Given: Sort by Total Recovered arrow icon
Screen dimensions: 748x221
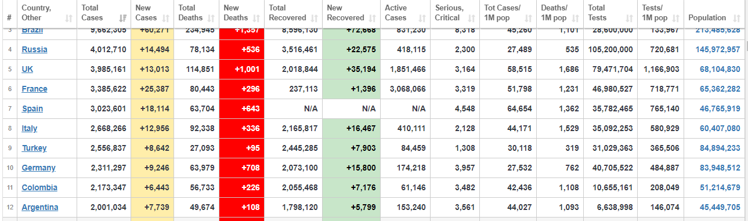Looking at the screenshot, I should [x=315, y=18].
